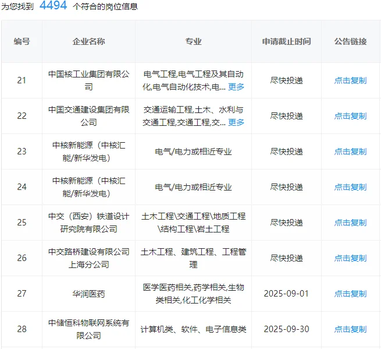This screenshot has height=349, width=381.
Task: Click 尽快投递 in row 22
Action: 287,116
